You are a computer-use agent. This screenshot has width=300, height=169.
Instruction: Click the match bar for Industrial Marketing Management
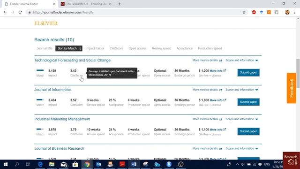click(x=40, y=129)
